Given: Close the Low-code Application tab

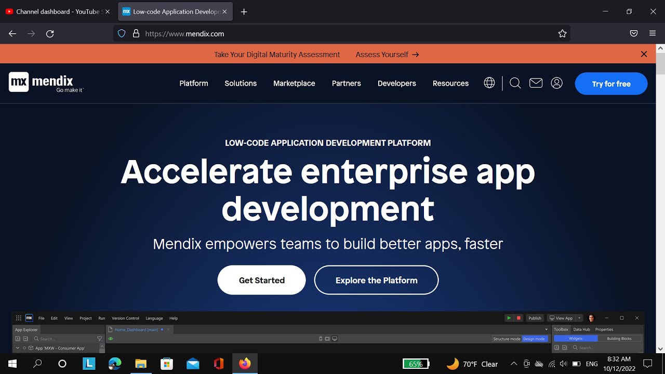Looking at the screenshot, I should pos(225,11).
